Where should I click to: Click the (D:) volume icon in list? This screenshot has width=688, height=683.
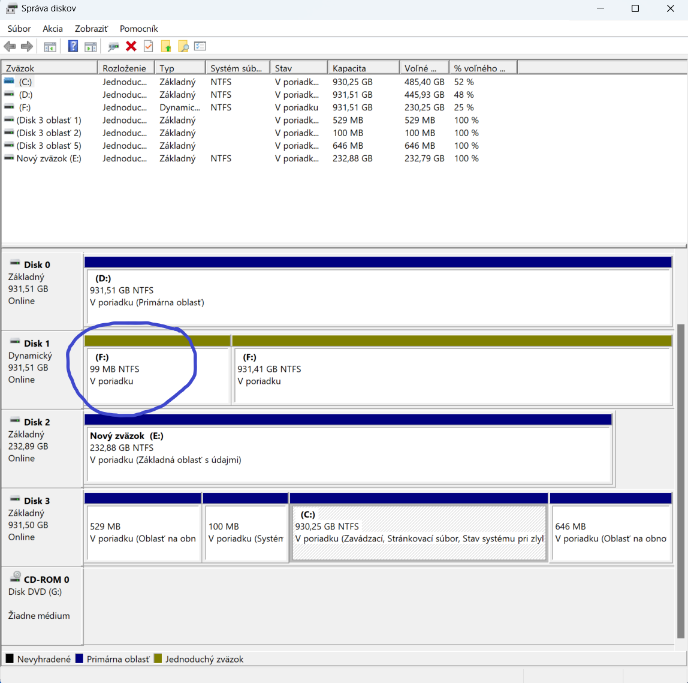click(9, 94)
